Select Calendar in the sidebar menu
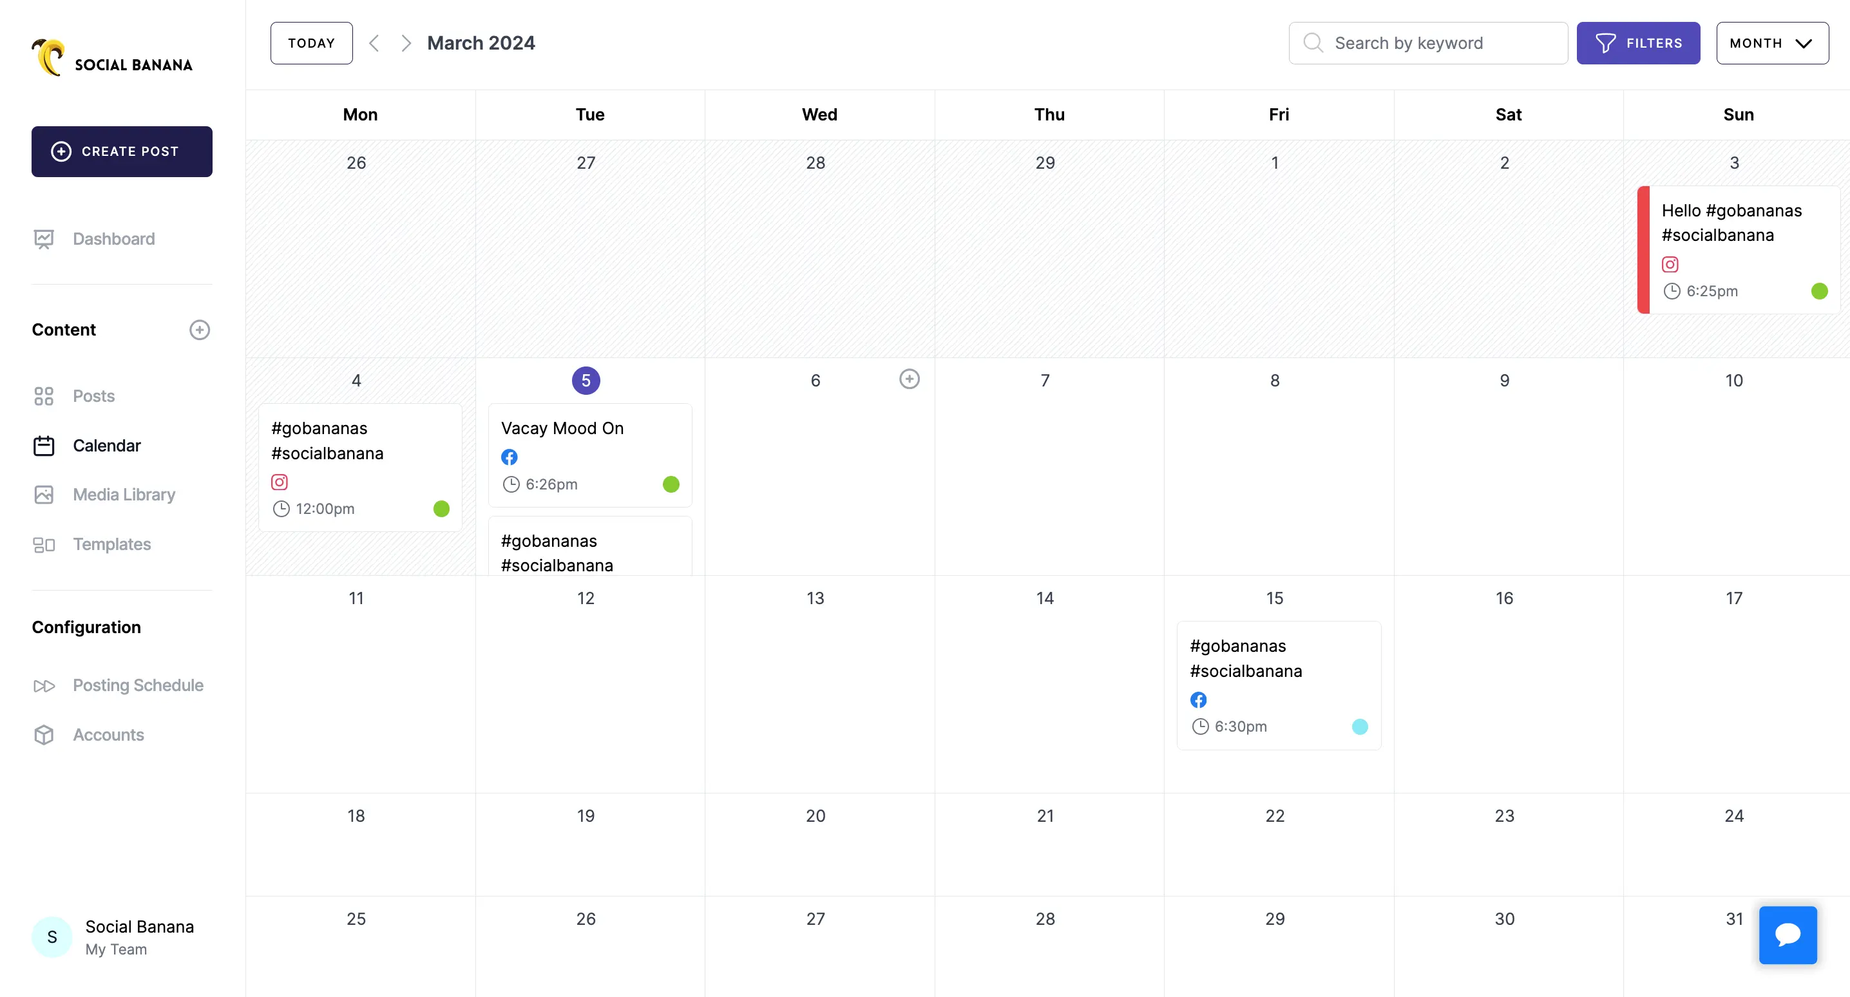Viewport: 1850px width, 997px height. coord(108,445)
